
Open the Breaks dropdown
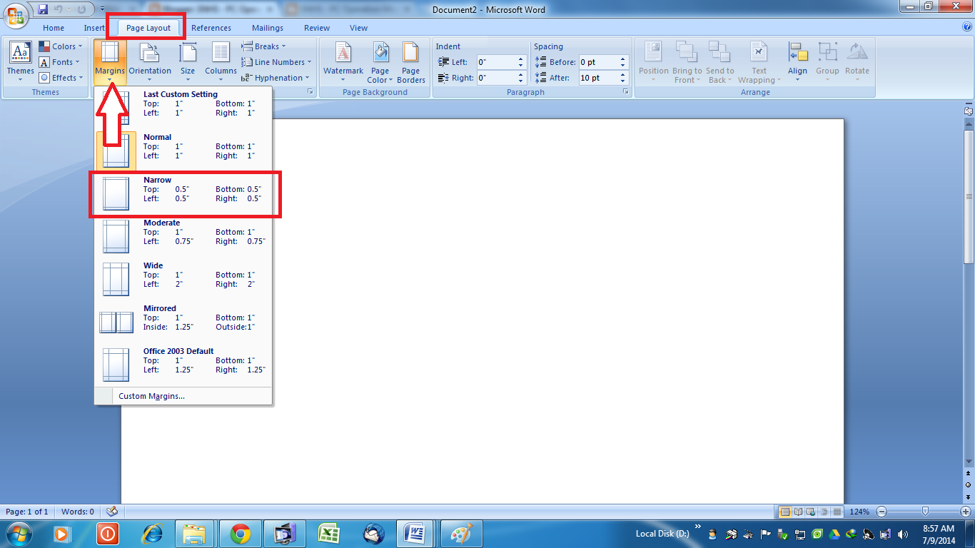[x=263, y=46]
